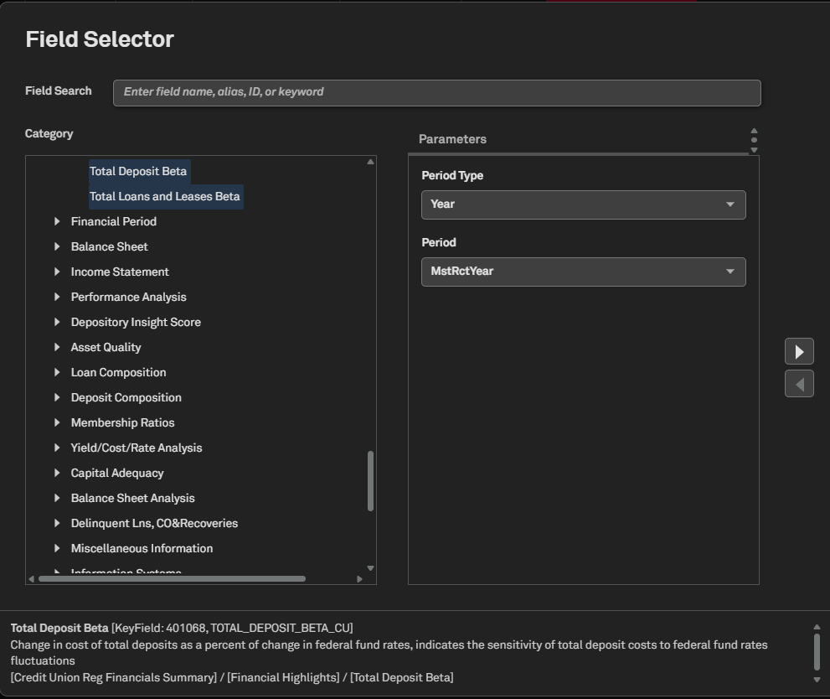
Task: Click the category tree horizontal scrollbar thumb
Action: point(172,578)
